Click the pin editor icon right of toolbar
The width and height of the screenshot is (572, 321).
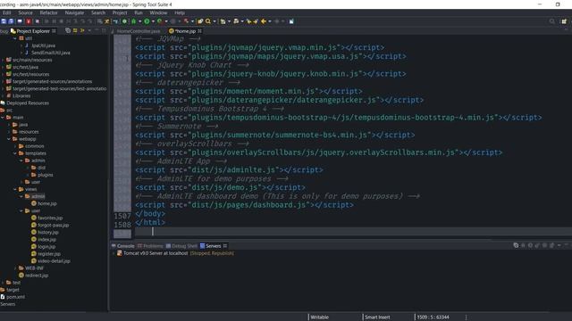291,21
